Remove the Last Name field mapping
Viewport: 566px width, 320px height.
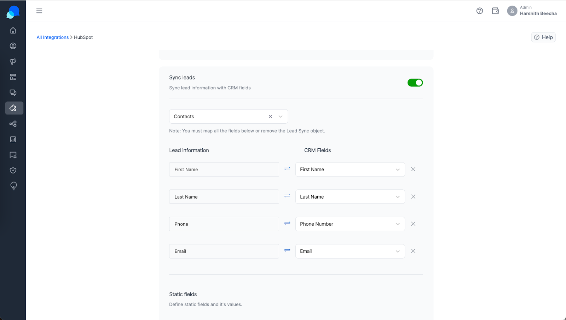(413, 197)
